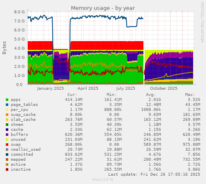206x184 pixels.
Task: Click apps max value 3.52G
Action: (x=194, y=100)
